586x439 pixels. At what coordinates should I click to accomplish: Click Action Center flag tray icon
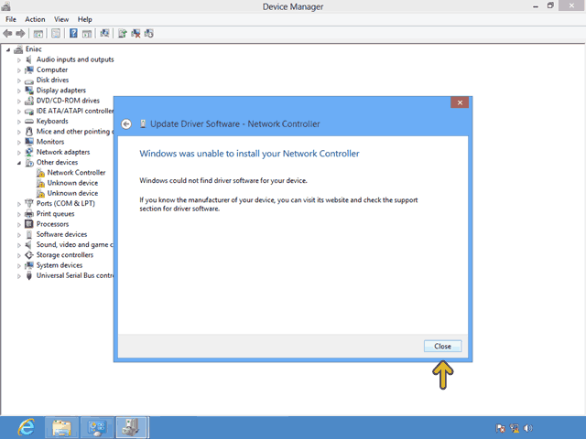[x=500, y=428]
